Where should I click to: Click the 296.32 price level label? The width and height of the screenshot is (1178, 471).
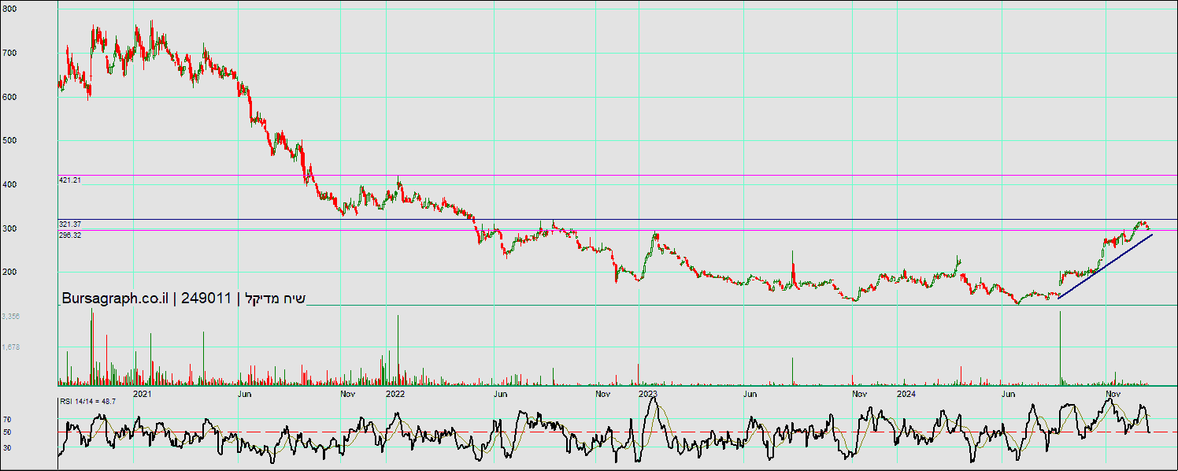[70, 235]
